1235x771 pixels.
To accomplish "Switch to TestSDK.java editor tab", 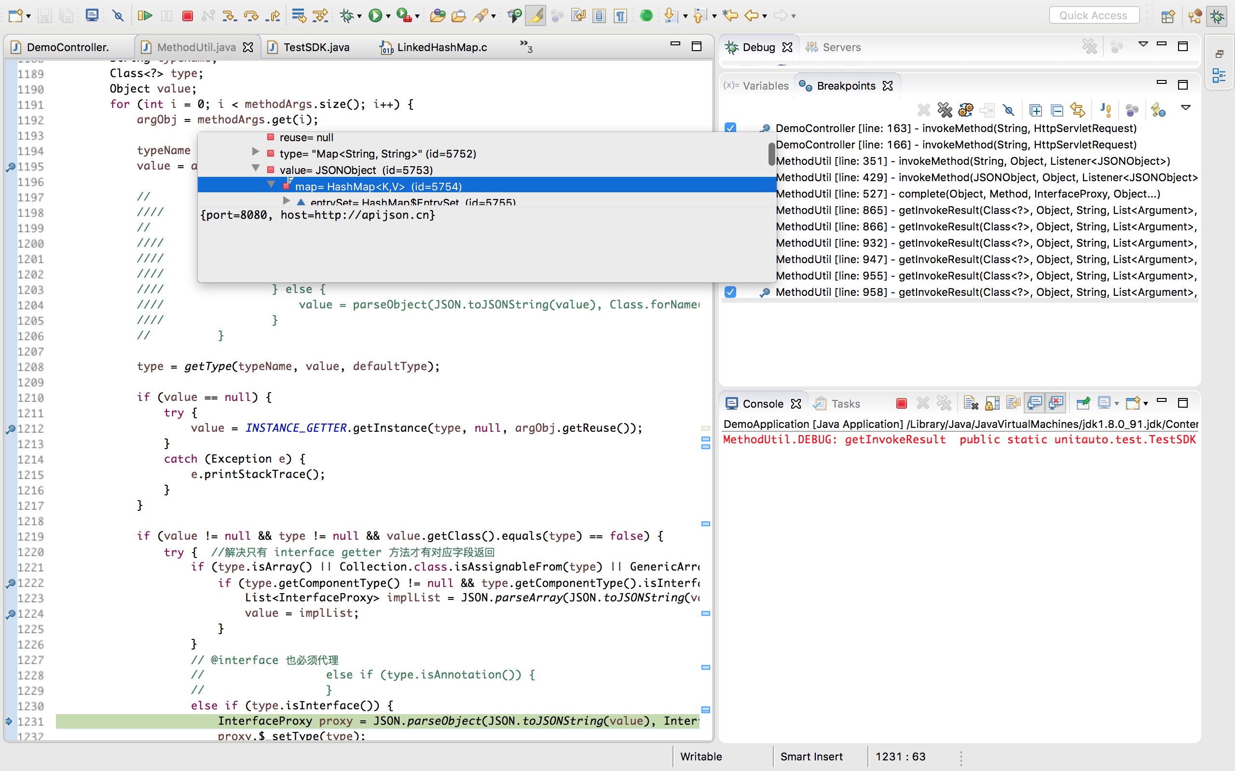I will point(309,47).
